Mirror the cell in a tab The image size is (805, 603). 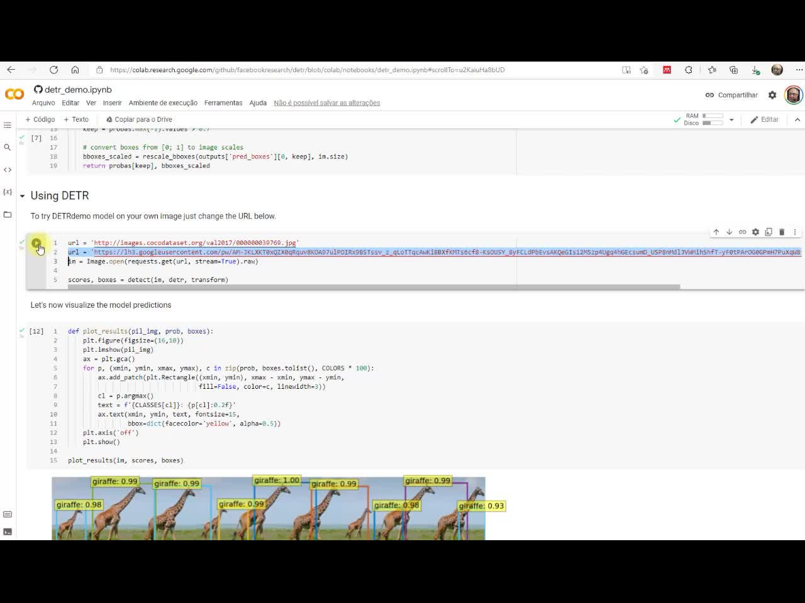(769, 232)
